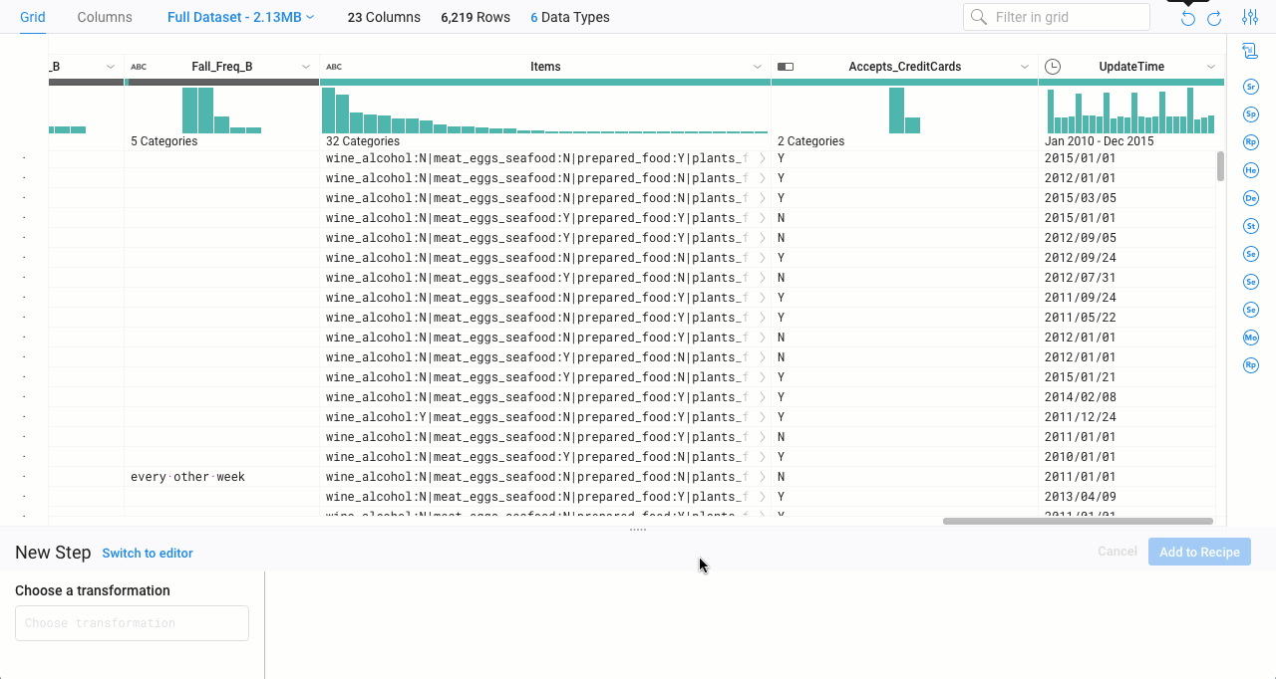Open the Accepts_CreditCards column dropdown arrow

(x=1025, y=67)
